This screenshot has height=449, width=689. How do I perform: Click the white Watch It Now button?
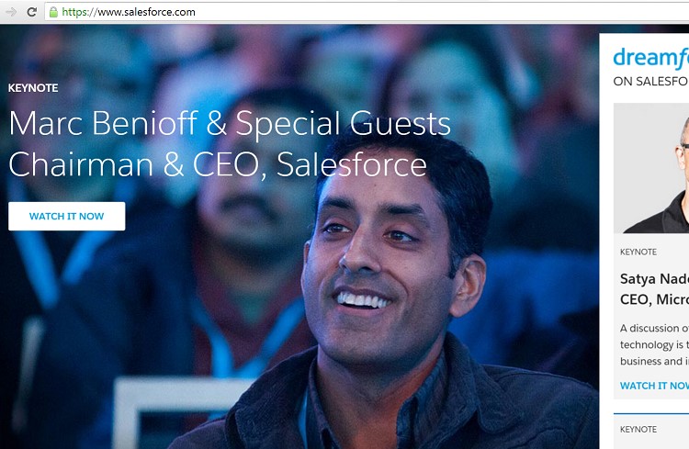click(67, 216)
